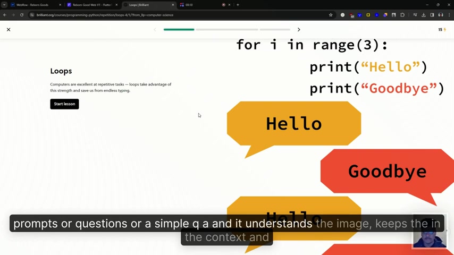Open the Extensions puzzle piece menu
This screenshot has width=454, height=255.
click(x=402, y=15)
